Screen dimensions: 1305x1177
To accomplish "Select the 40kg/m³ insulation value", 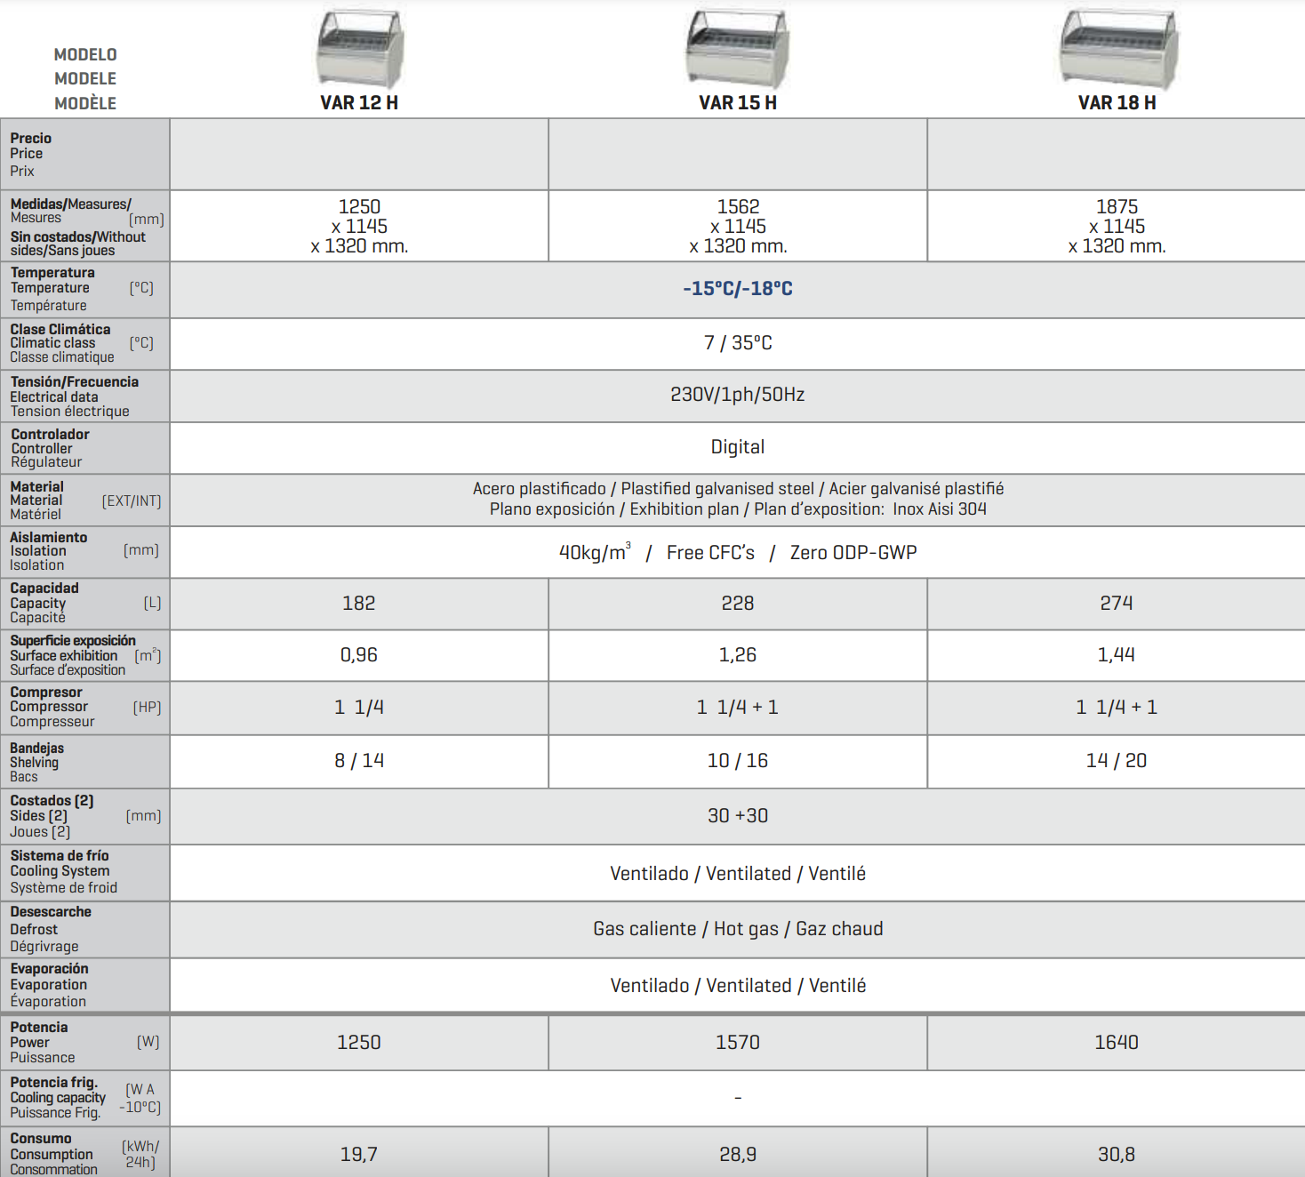I will (595, 553).
